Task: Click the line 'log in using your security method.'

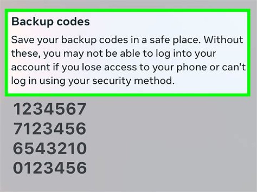Action: [x=93, y=81]
